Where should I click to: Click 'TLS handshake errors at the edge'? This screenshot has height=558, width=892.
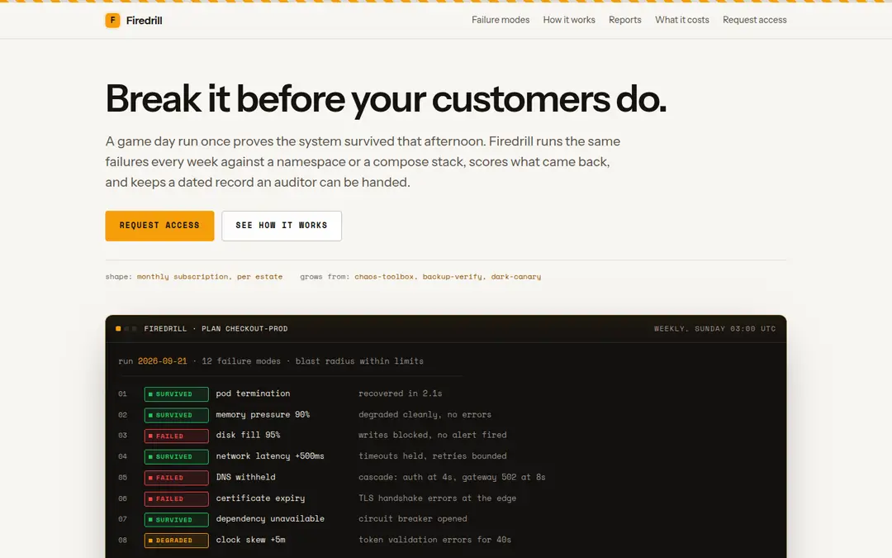(x=438, y=498)
